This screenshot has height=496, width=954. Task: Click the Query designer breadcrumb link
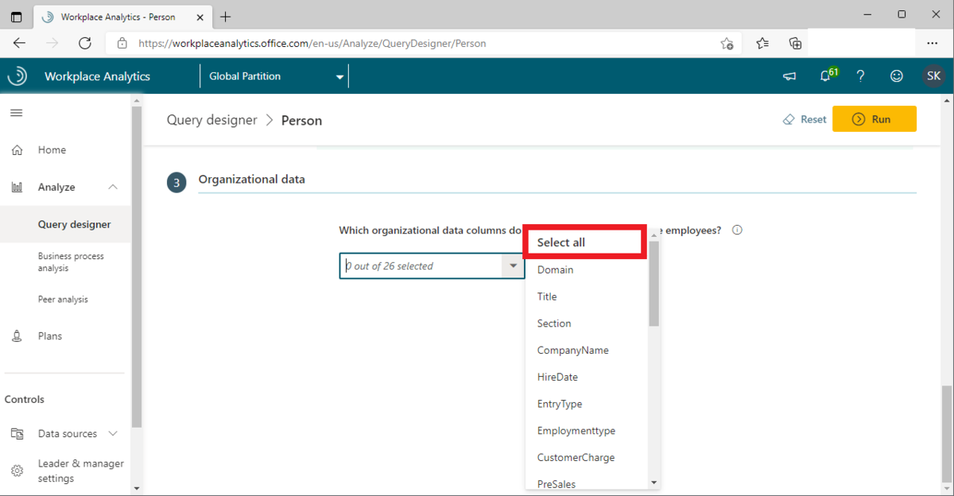pos(212,120)
